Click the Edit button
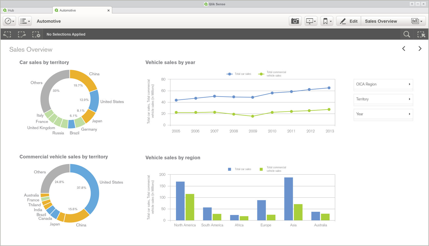The height and width of the screenshot is (246, 429). pos(349,21)
